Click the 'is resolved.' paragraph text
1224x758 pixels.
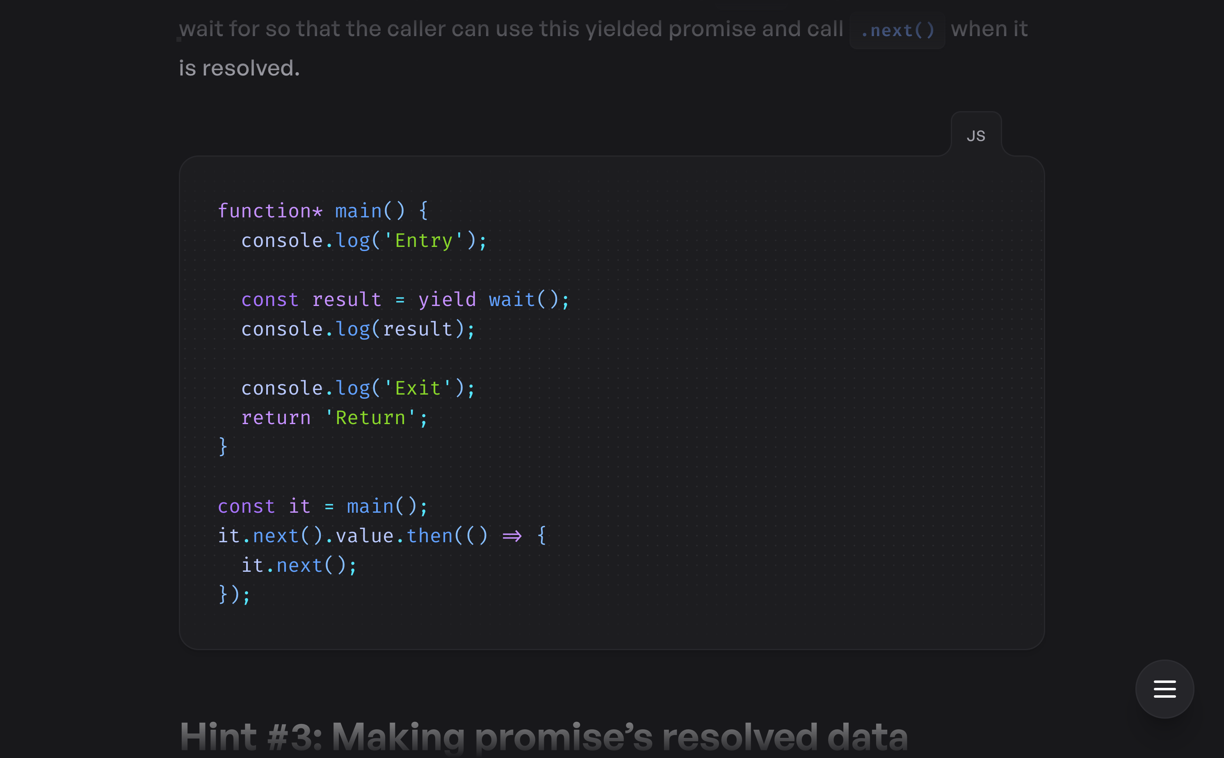(x=240, y=68)
